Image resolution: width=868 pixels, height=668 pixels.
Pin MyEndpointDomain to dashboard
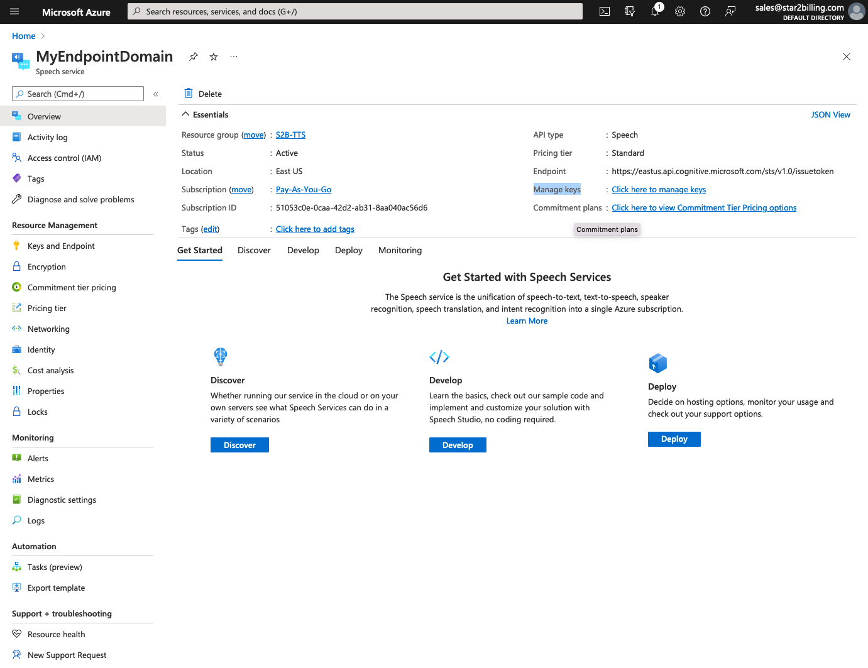pos(194,57)
